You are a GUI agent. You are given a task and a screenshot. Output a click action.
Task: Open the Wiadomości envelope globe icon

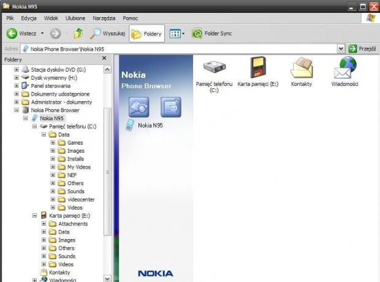pyautogui.click(x=345, y=69)
